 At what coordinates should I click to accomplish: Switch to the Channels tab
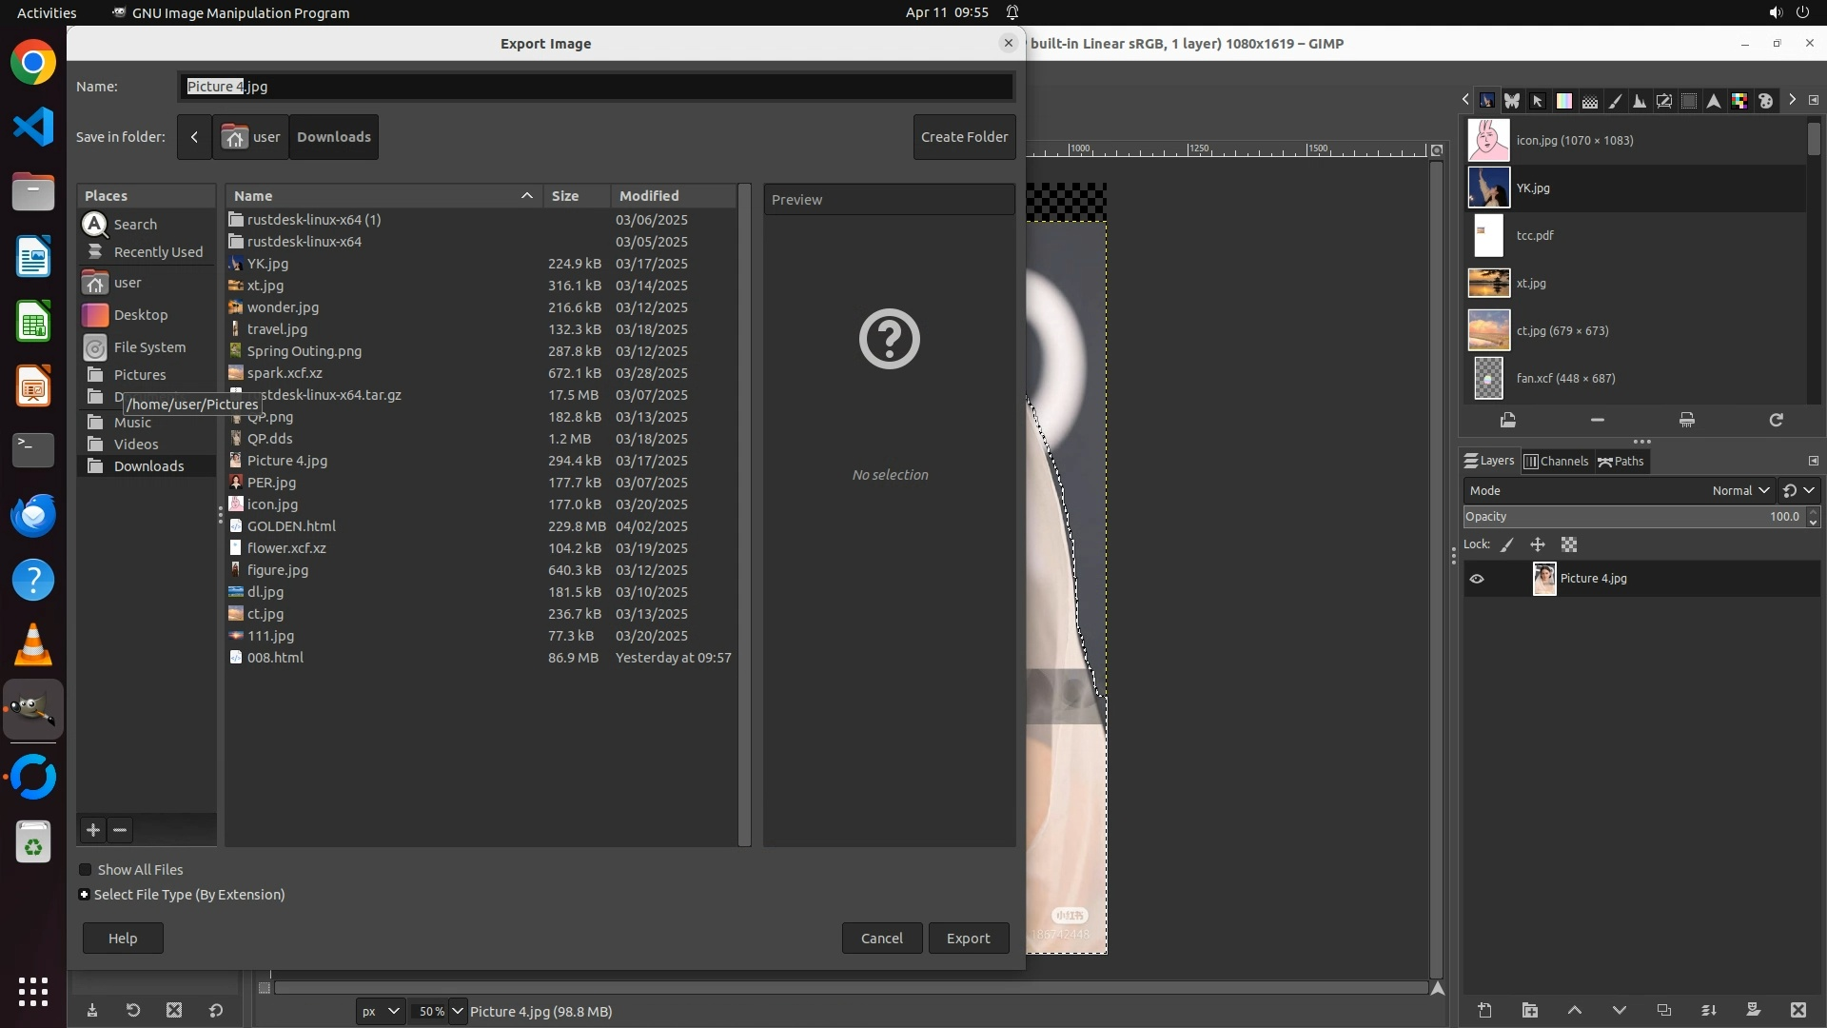point(1556,462)
